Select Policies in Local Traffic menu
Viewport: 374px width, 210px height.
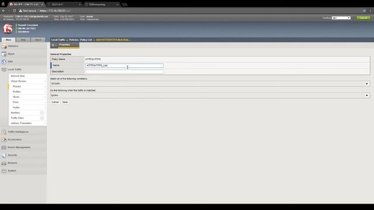point(17,86)
